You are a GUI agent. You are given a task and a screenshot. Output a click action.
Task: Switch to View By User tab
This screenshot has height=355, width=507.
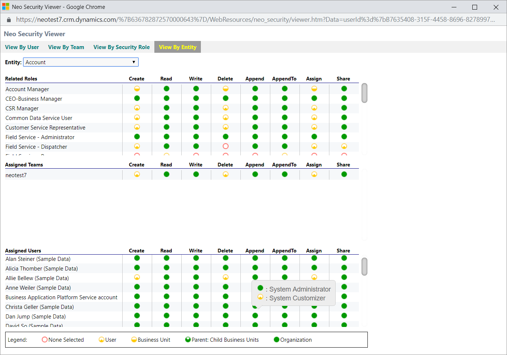(x=22, y=47)
